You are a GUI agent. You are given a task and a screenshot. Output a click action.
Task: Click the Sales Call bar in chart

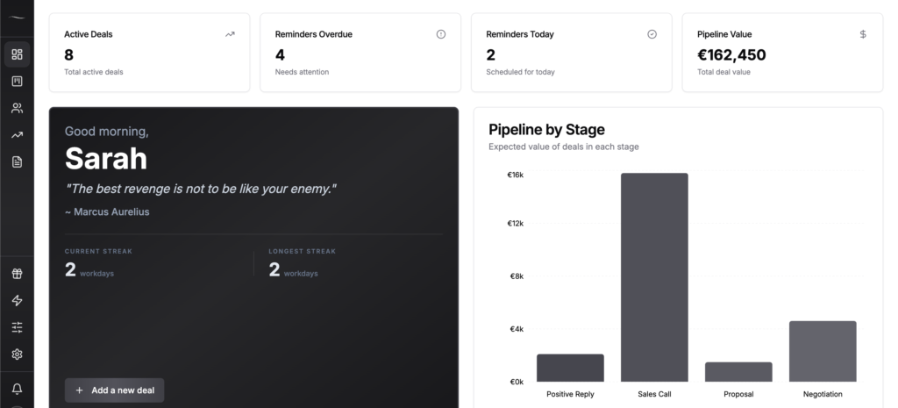pos(654,277)
